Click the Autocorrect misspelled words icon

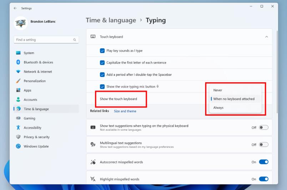click(93, 162)
